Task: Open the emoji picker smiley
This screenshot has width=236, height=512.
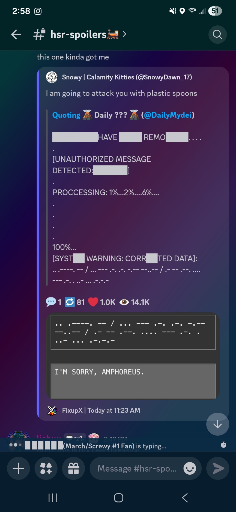Action: pyautogui.click(x=190, y=468)
